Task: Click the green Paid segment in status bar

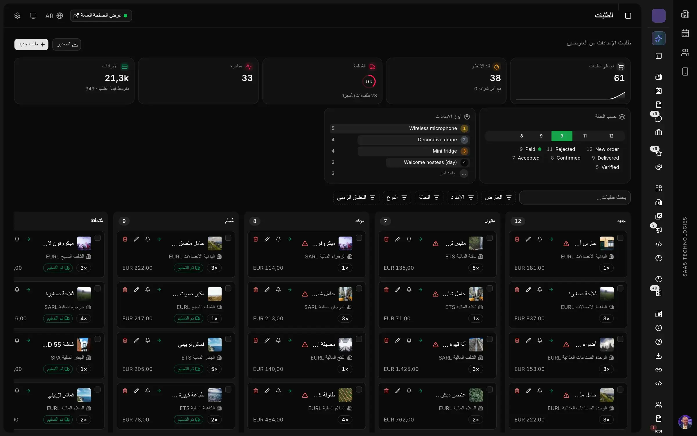Action: point(562,136)
